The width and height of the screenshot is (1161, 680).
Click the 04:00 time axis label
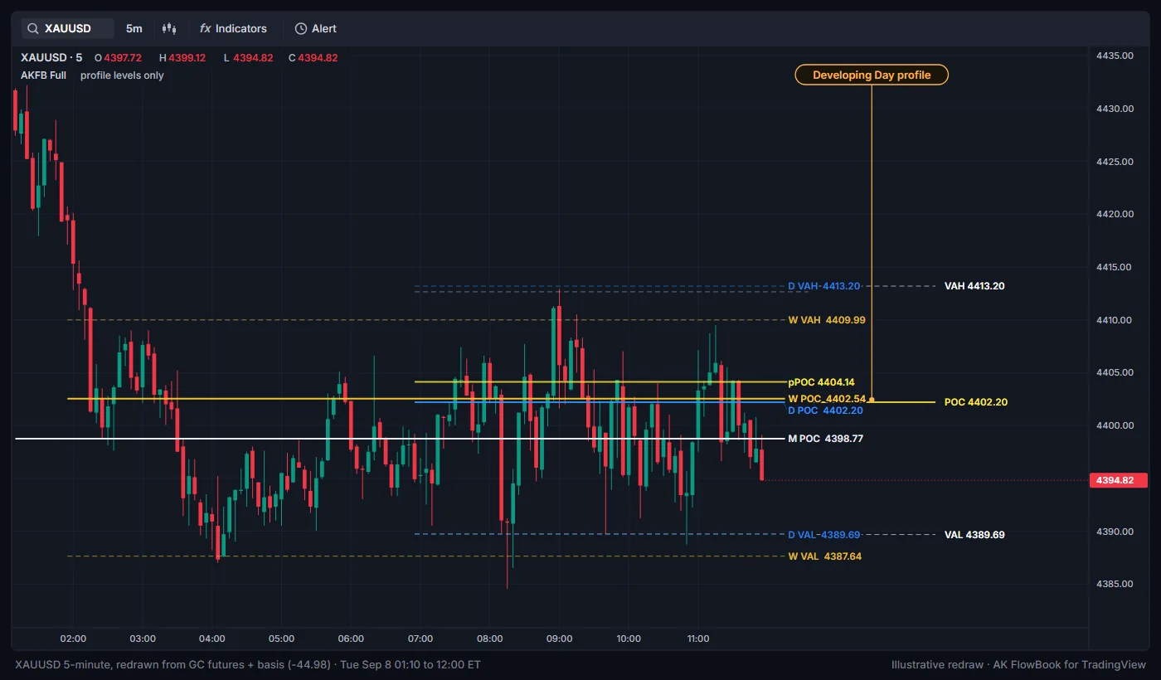212,639
